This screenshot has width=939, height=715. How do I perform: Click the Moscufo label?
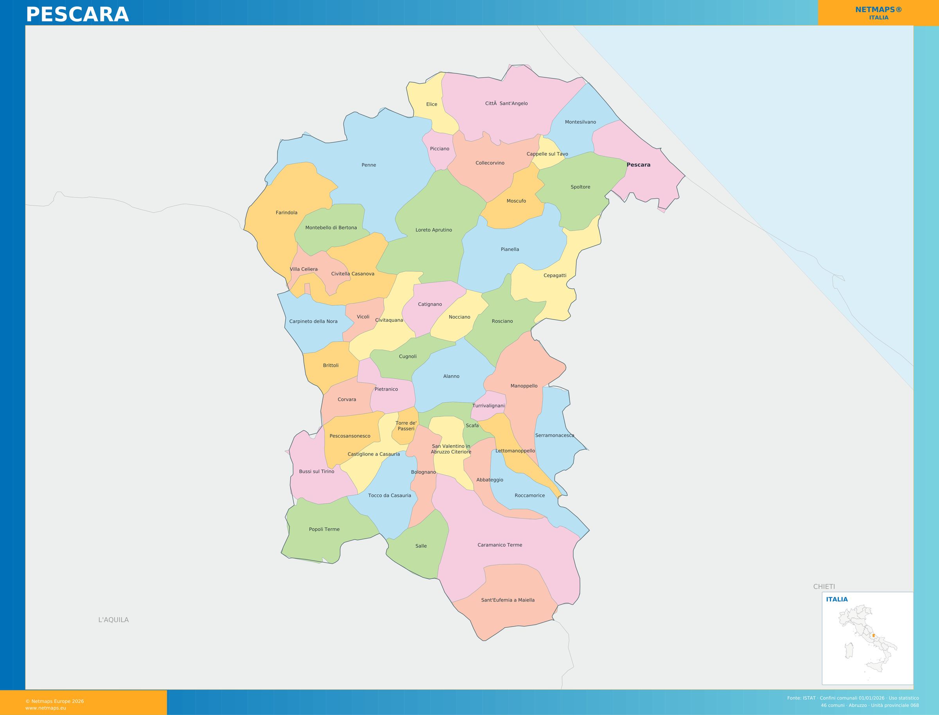[516, 201]
